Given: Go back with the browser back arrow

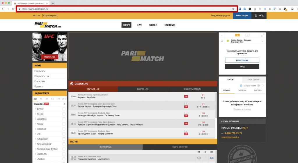Looking at the screenshot, I should click(3, 9).
